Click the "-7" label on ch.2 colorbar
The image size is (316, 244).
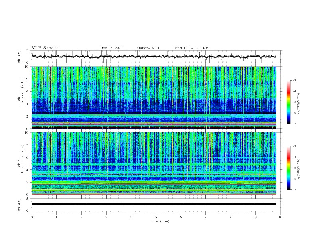coord(294,190)
